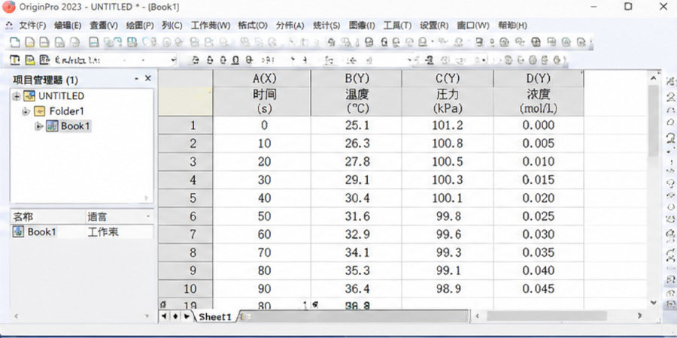
Task: Click the temperature cell 32.9
Action: [x=357, y=234]
